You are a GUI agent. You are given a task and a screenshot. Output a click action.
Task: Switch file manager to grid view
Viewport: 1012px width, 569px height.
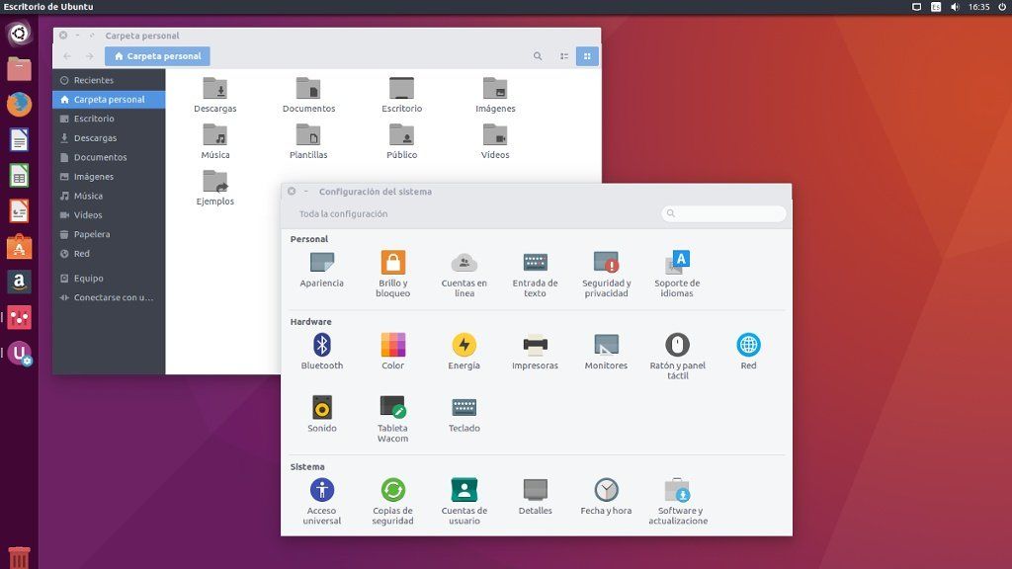(x=587, y=56)
